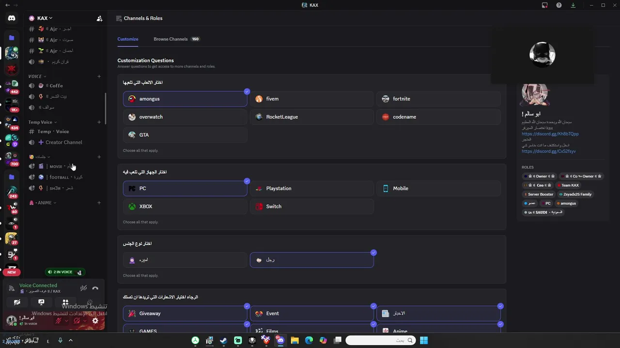Open server with 243 badge
The height and width of the screenshot is (348, 620).
pyautogui.click(x=12, y=192)
